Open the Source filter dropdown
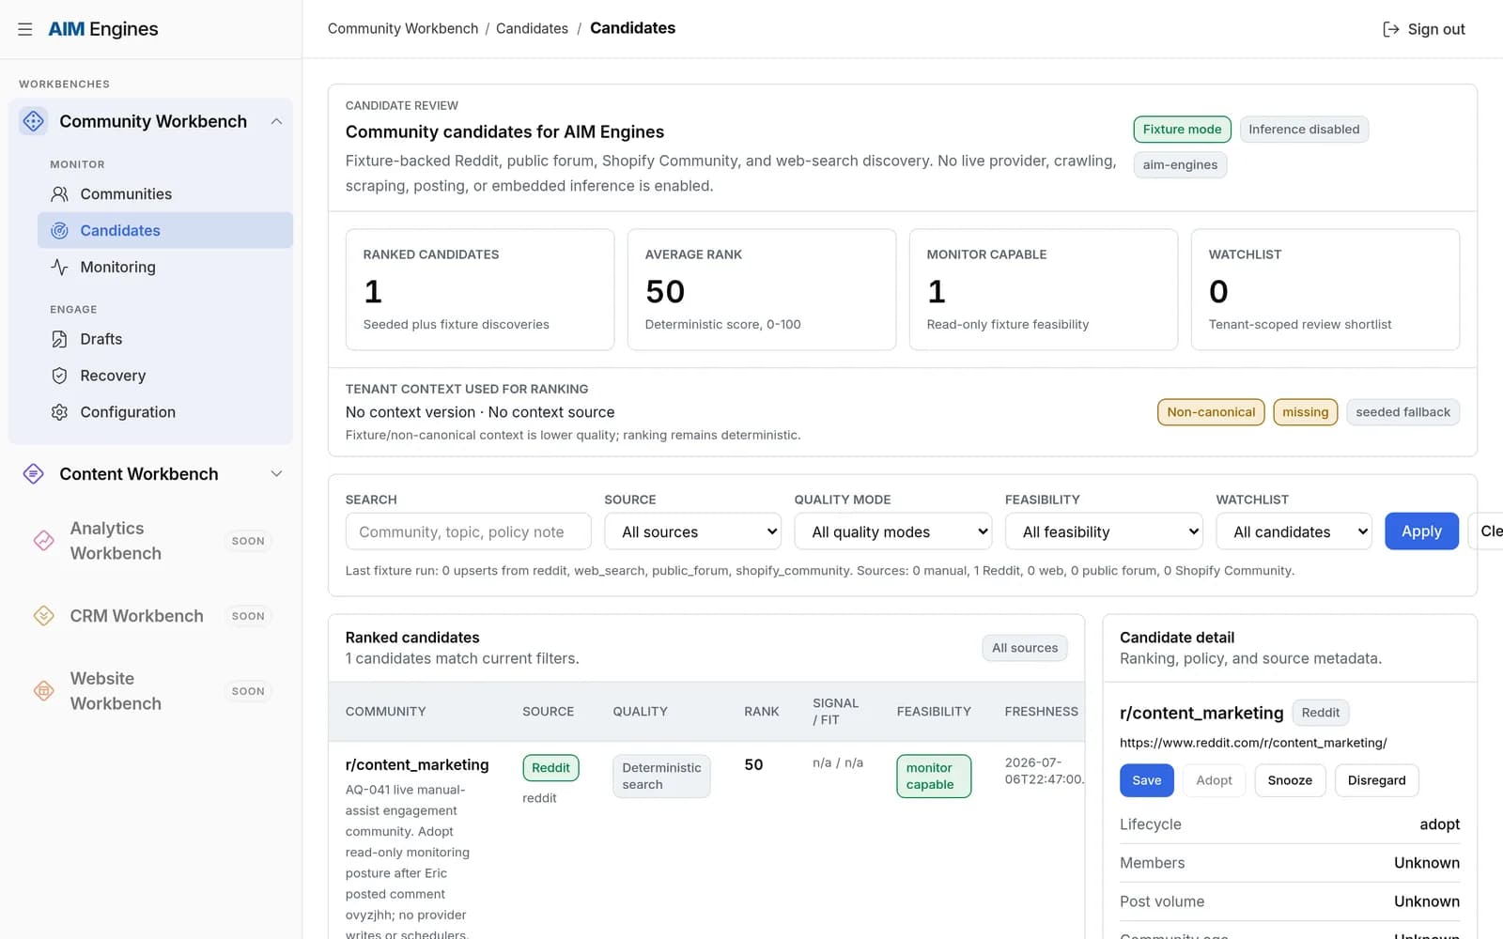 (693, 531)
